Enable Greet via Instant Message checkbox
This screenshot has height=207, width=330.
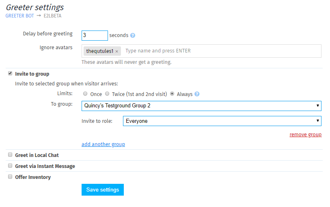[10, 166]
